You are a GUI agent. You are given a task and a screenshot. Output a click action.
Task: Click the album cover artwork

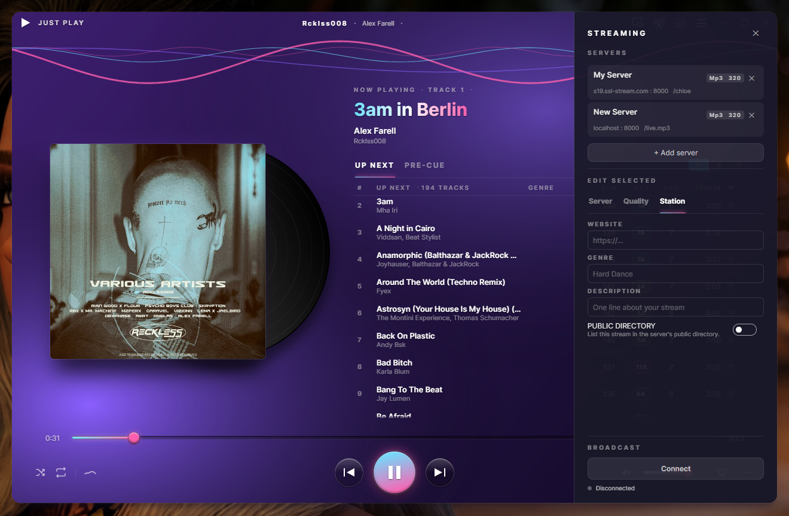[158, 251]
